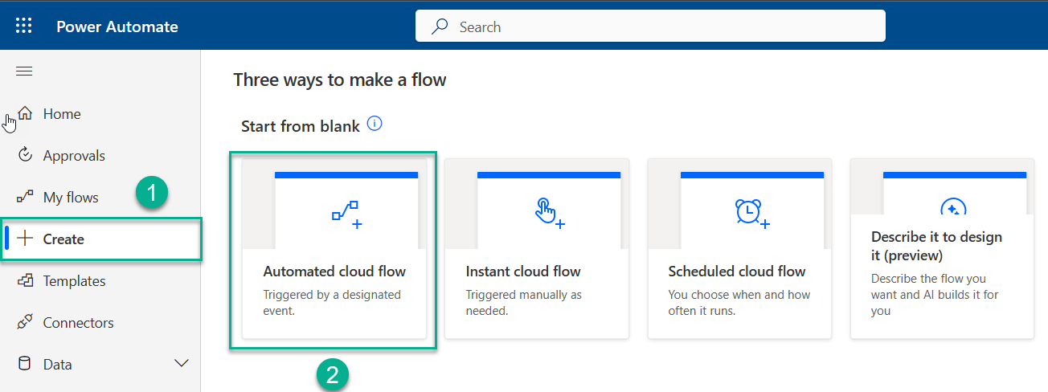This screenshot has width=1048, height=392.
Task: Click the Power Automate title link
Action: click(x=117, y=27)
